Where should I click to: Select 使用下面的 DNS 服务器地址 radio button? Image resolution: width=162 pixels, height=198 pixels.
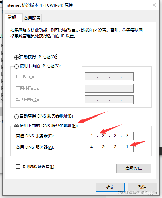[16, 126]
